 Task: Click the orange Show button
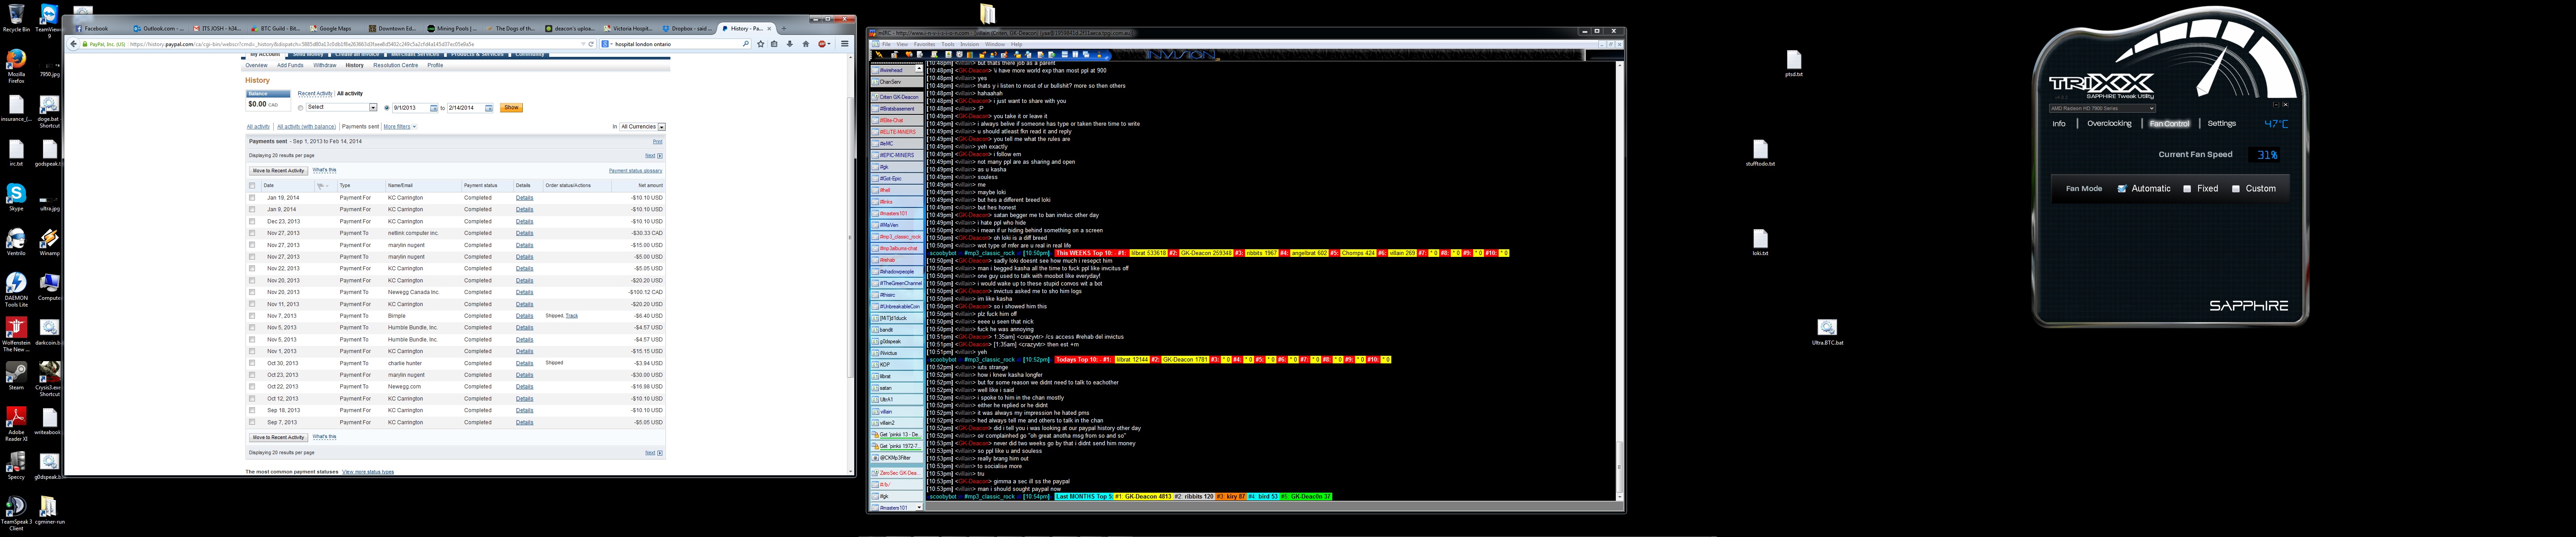511,108
